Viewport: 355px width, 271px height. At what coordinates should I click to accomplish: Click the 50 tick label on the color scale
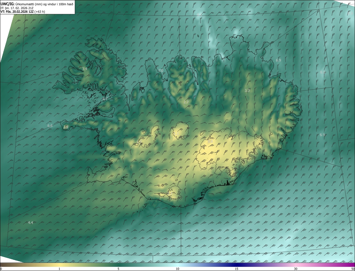coord(353,269)
